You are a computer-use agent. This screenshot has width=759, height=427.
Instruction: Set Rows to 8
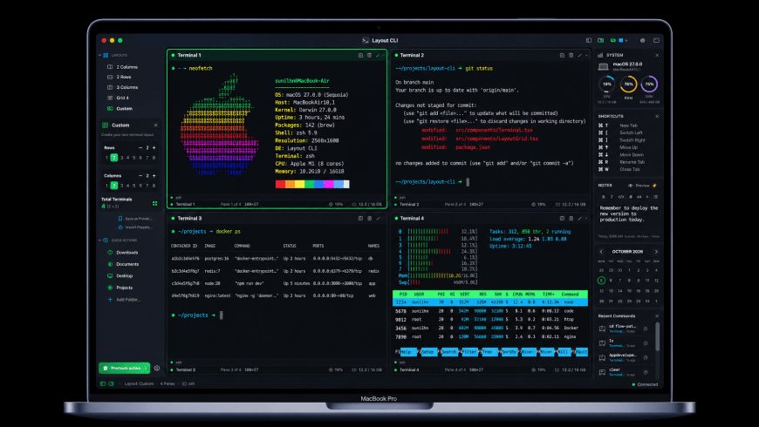[x=154, y=158]
